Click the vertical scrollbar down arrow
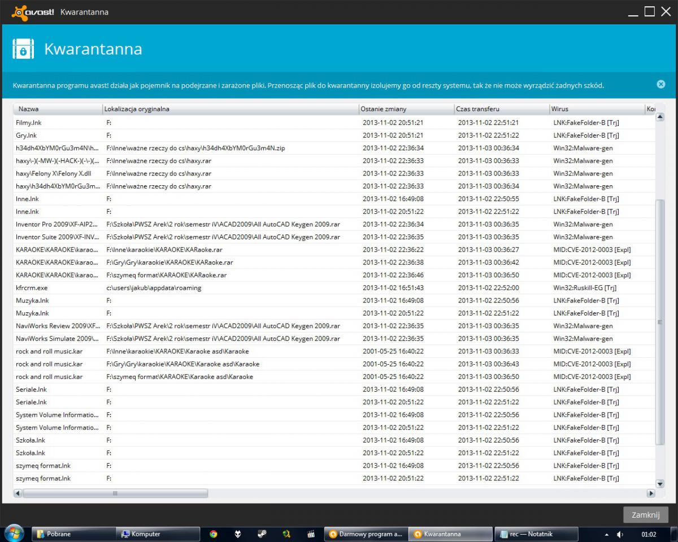 pyautogui.click(x=660, y=483)
